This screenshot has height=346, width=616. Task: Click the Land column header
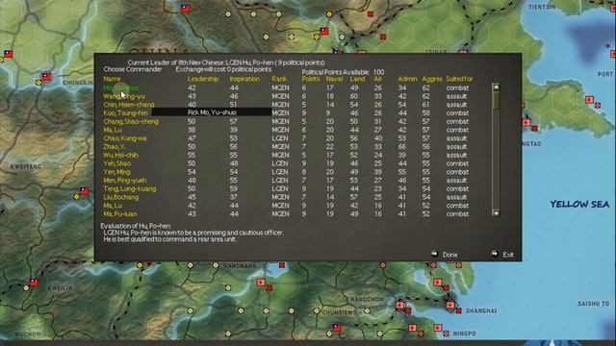tap(357, 79)
